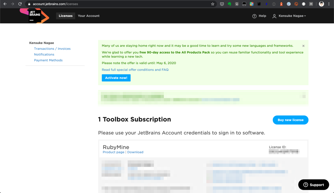Click the blue fingerprint extension icon
This screenshot has height=193, width=334.
[x=289, y=4]
